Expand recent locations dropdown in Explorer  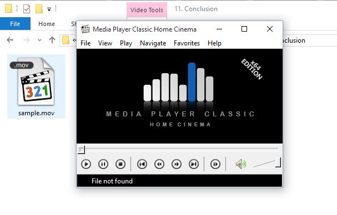39,40
